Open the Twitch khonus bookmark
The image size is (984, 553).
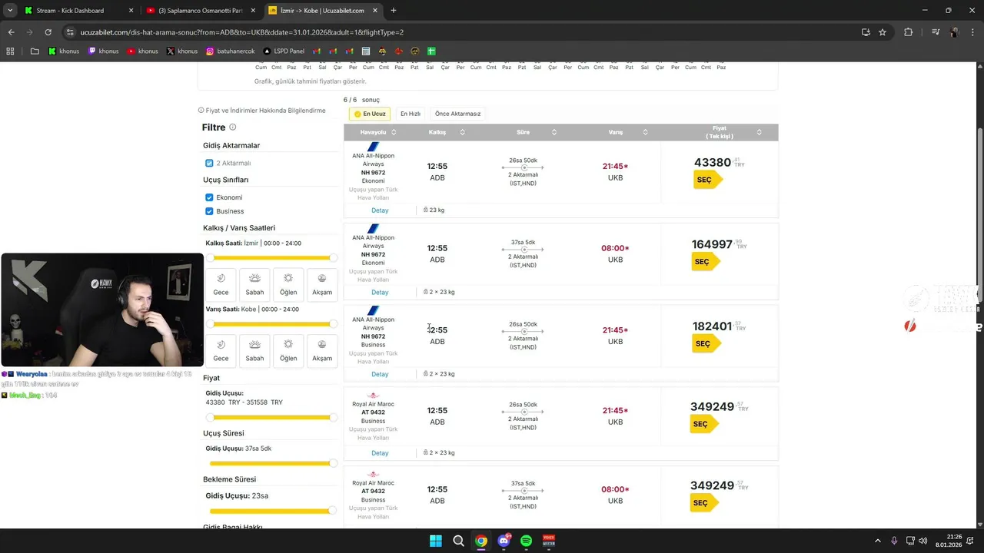103,51
